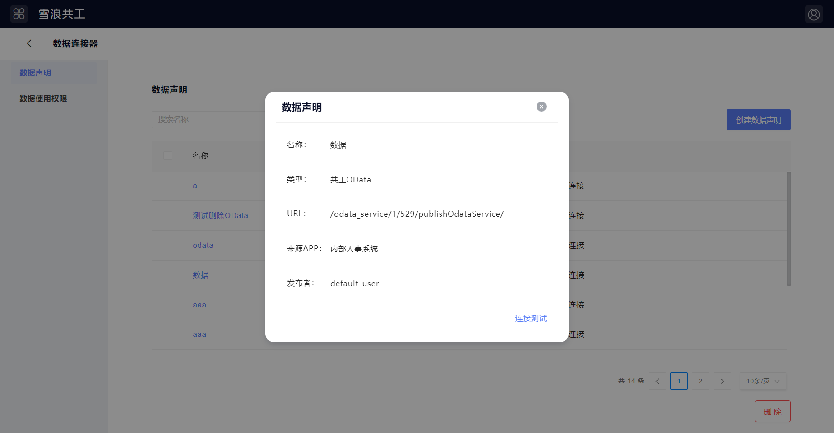Click the 连接测试 link in dialog
The width and height of the screenshot is (834, 433).
[531, 318]
